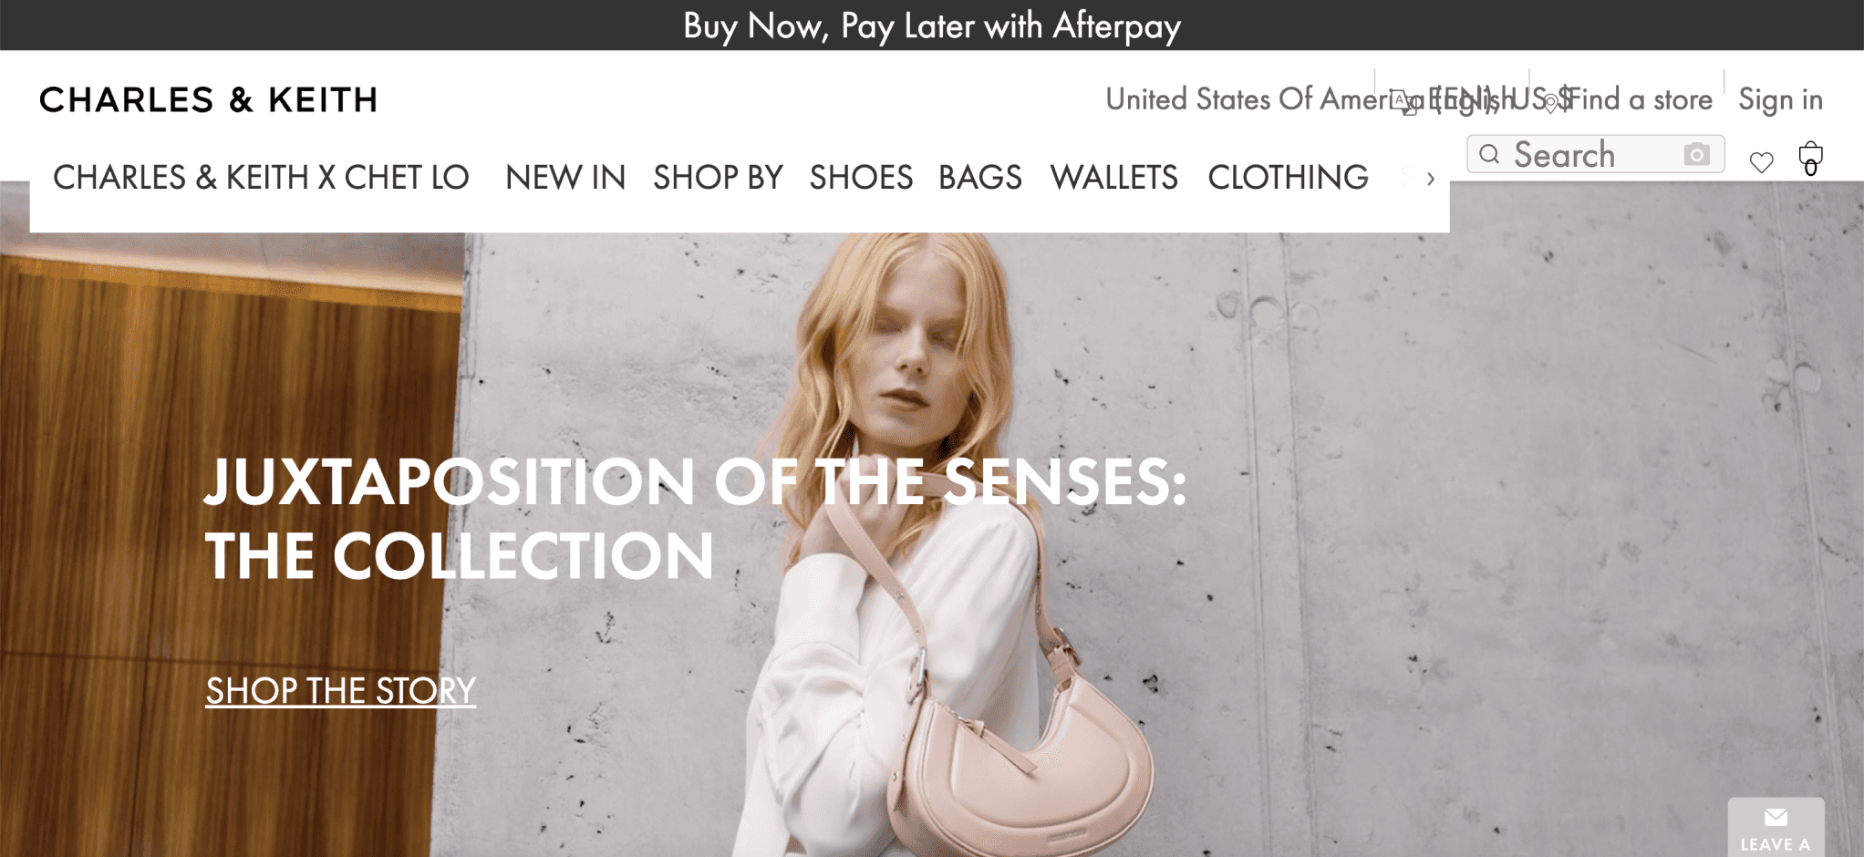Image resolution: width=1864 pixels, height=857 pixels.
Task: Open the SHOP BY menu
Action: tap(718, 177)
